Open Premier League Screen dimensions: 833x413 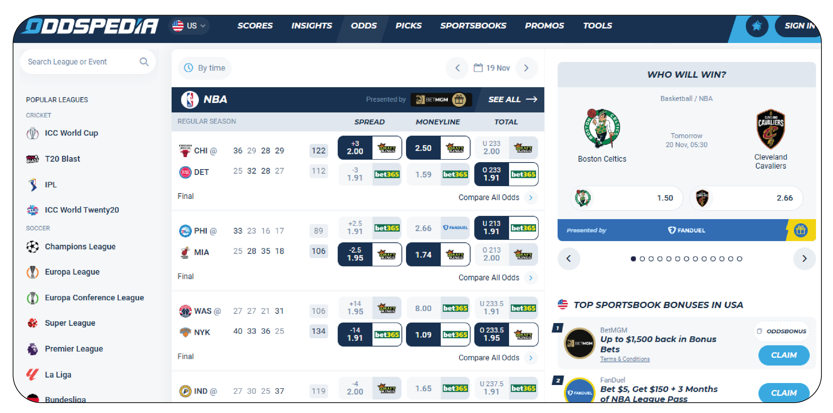[x=65, y=349]
